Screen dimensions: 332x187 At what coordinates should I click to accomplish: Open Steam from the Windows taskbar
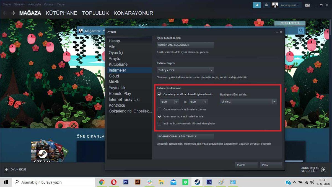[197, 182]
